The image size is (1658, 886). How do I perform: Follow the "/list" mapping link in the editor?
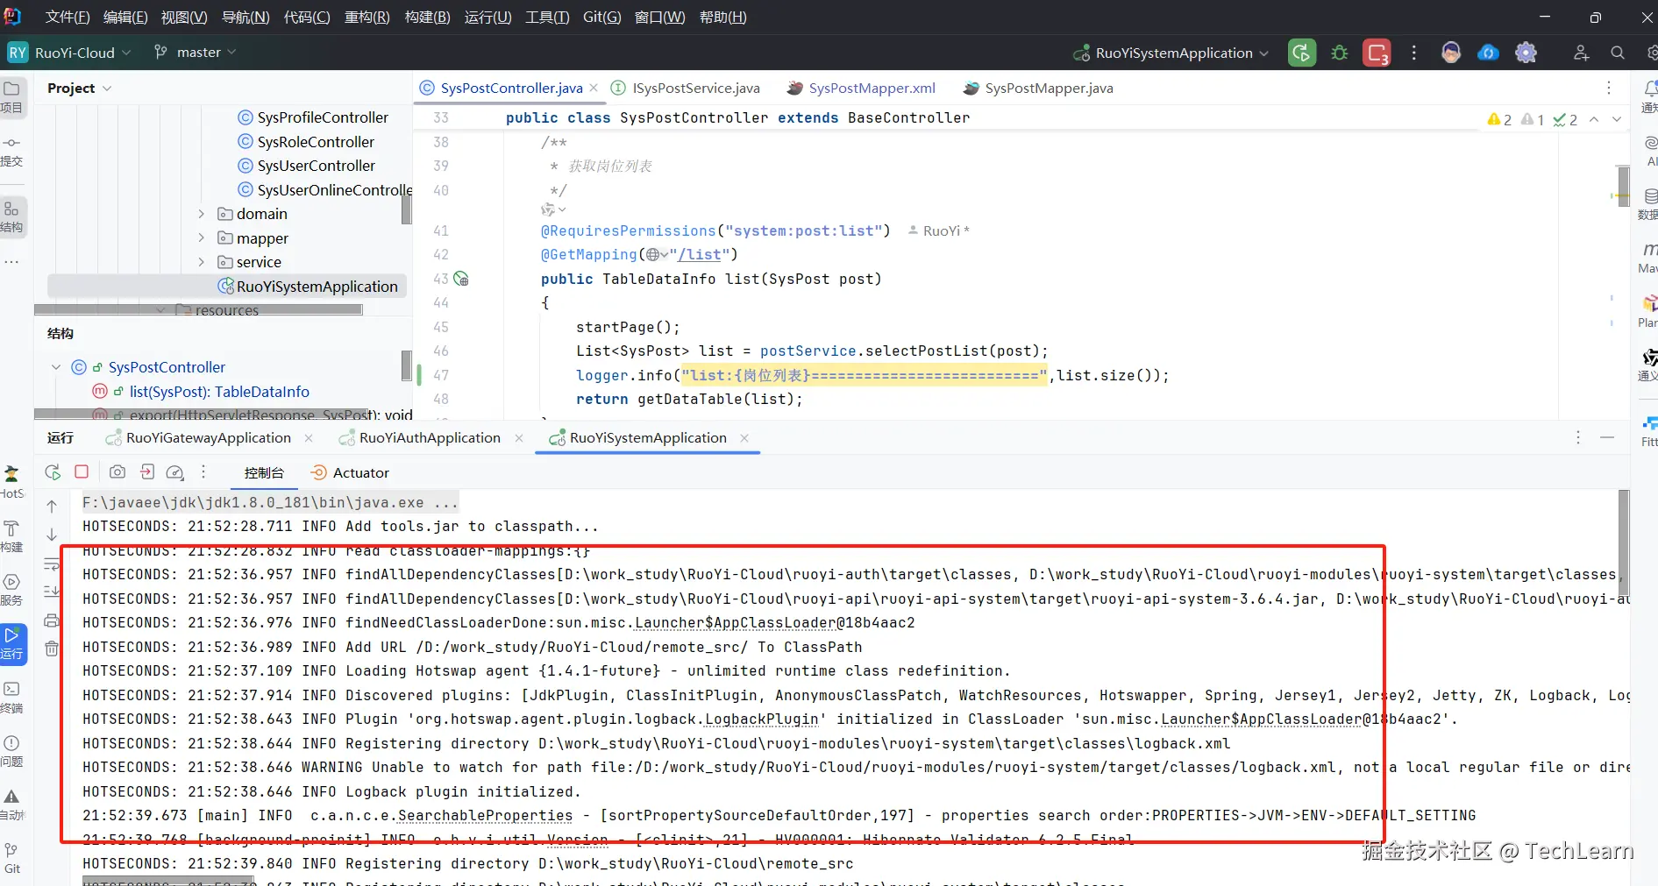coord(700,255)
